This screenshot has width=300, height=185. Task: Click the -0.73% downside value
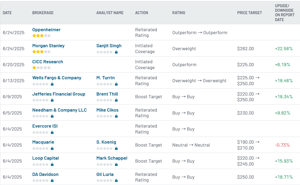tap(282, 145)
